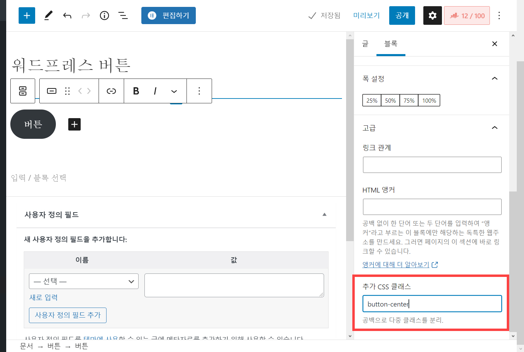
Task: Publish the post with 공개
Action: [x=402, y=15]
